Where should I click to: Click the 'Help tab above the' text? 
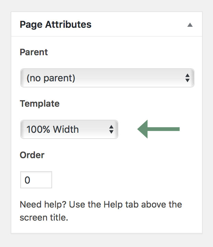click(143, 204)
